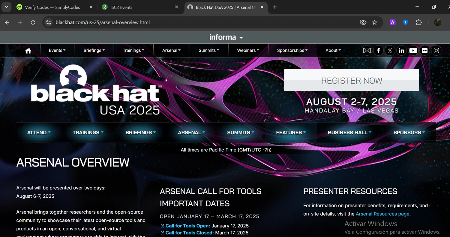Bookmark this page with the star icon
The width and height of the screenshot is (450, 237).
click(x=375, y=22)
